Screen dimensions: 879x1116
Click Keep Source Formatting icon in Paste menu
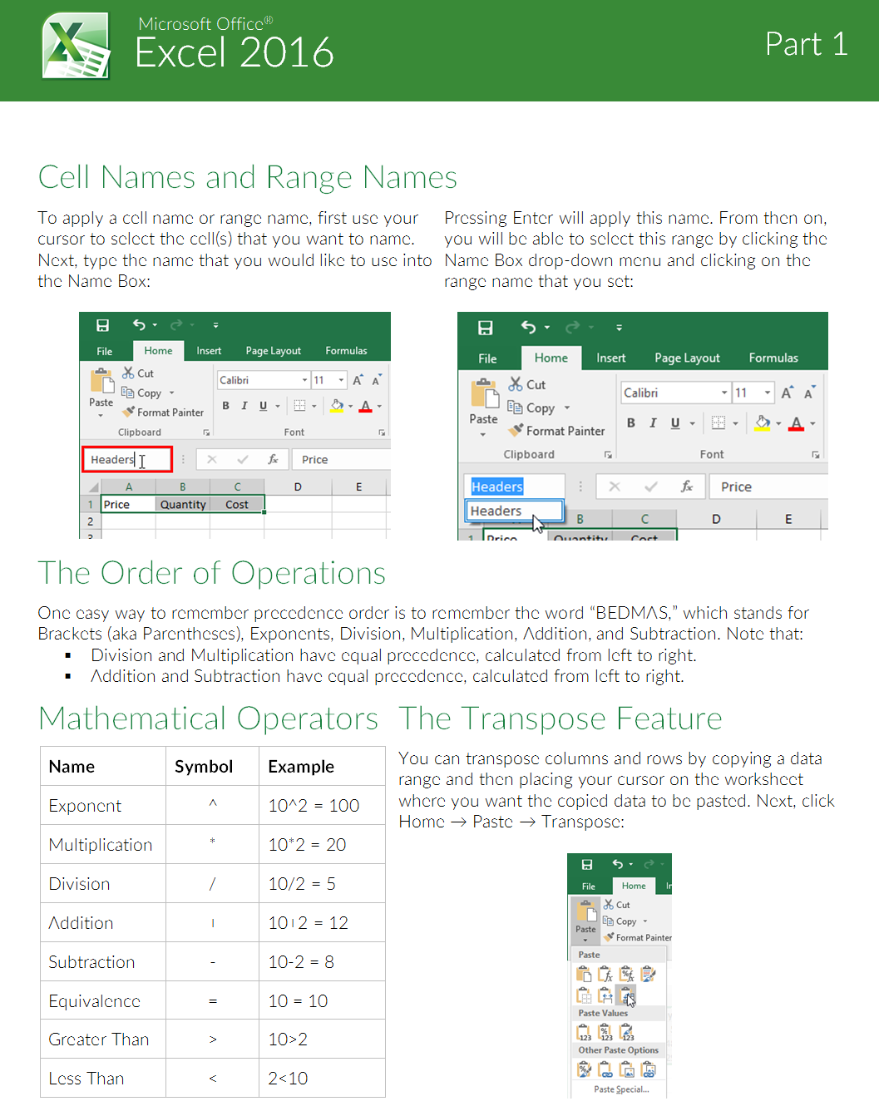pyautogui.click(x=649, y=974)
